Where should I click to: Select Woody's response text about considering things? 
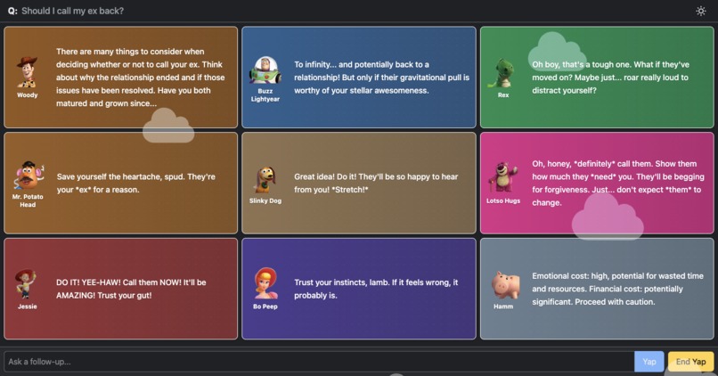[141, 78]
